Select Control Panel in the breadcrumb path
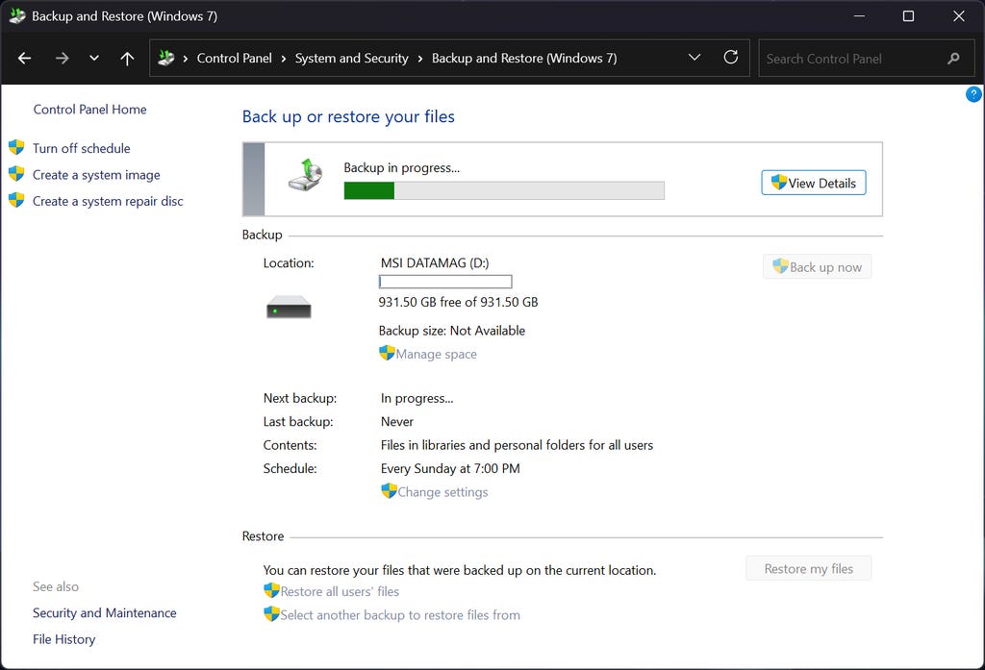 pos(234,59)
